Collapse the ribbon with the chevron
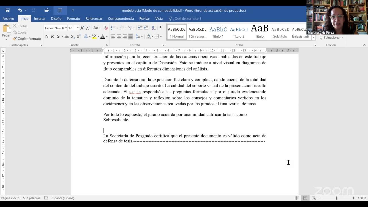Screen dimensions: 368x207 [x=364, y=45]
